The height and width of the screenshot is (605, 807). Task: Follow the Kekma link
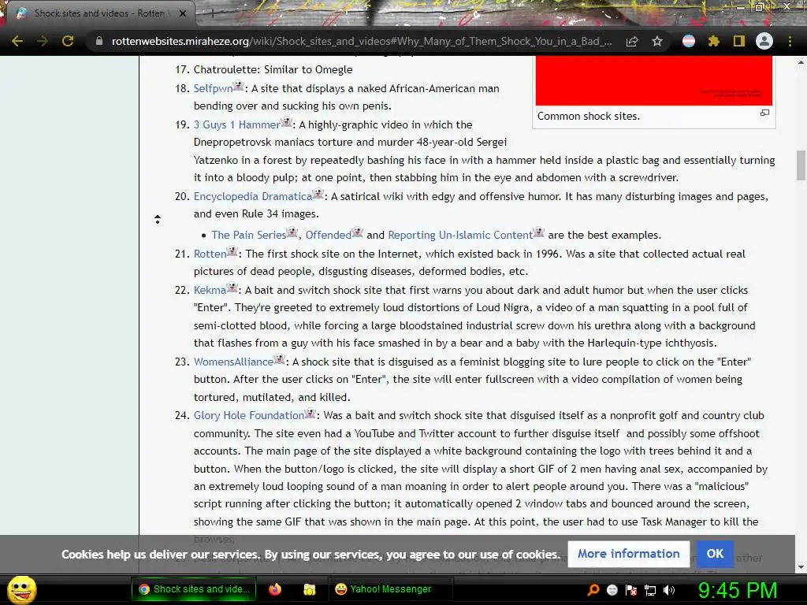click(x=210, y=290)
